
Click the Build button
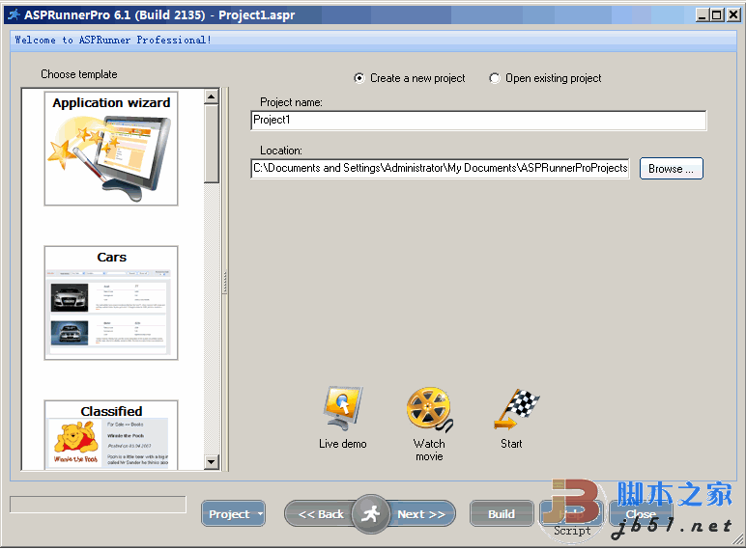(502, 514)
